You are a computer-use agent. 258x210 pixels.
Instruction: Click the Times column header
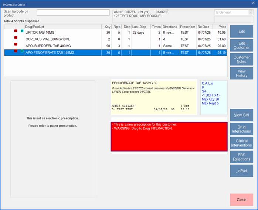pos(156,27)
